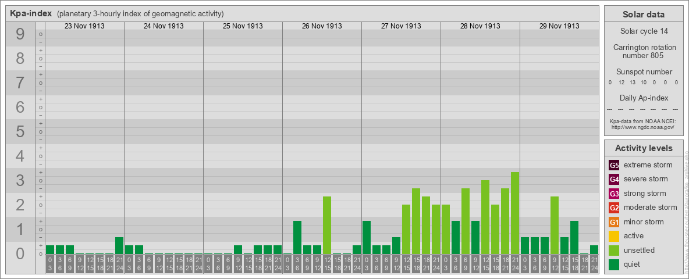Click the 'Activity levels' panel heading
689x279 pixels.
click(644, 148)
